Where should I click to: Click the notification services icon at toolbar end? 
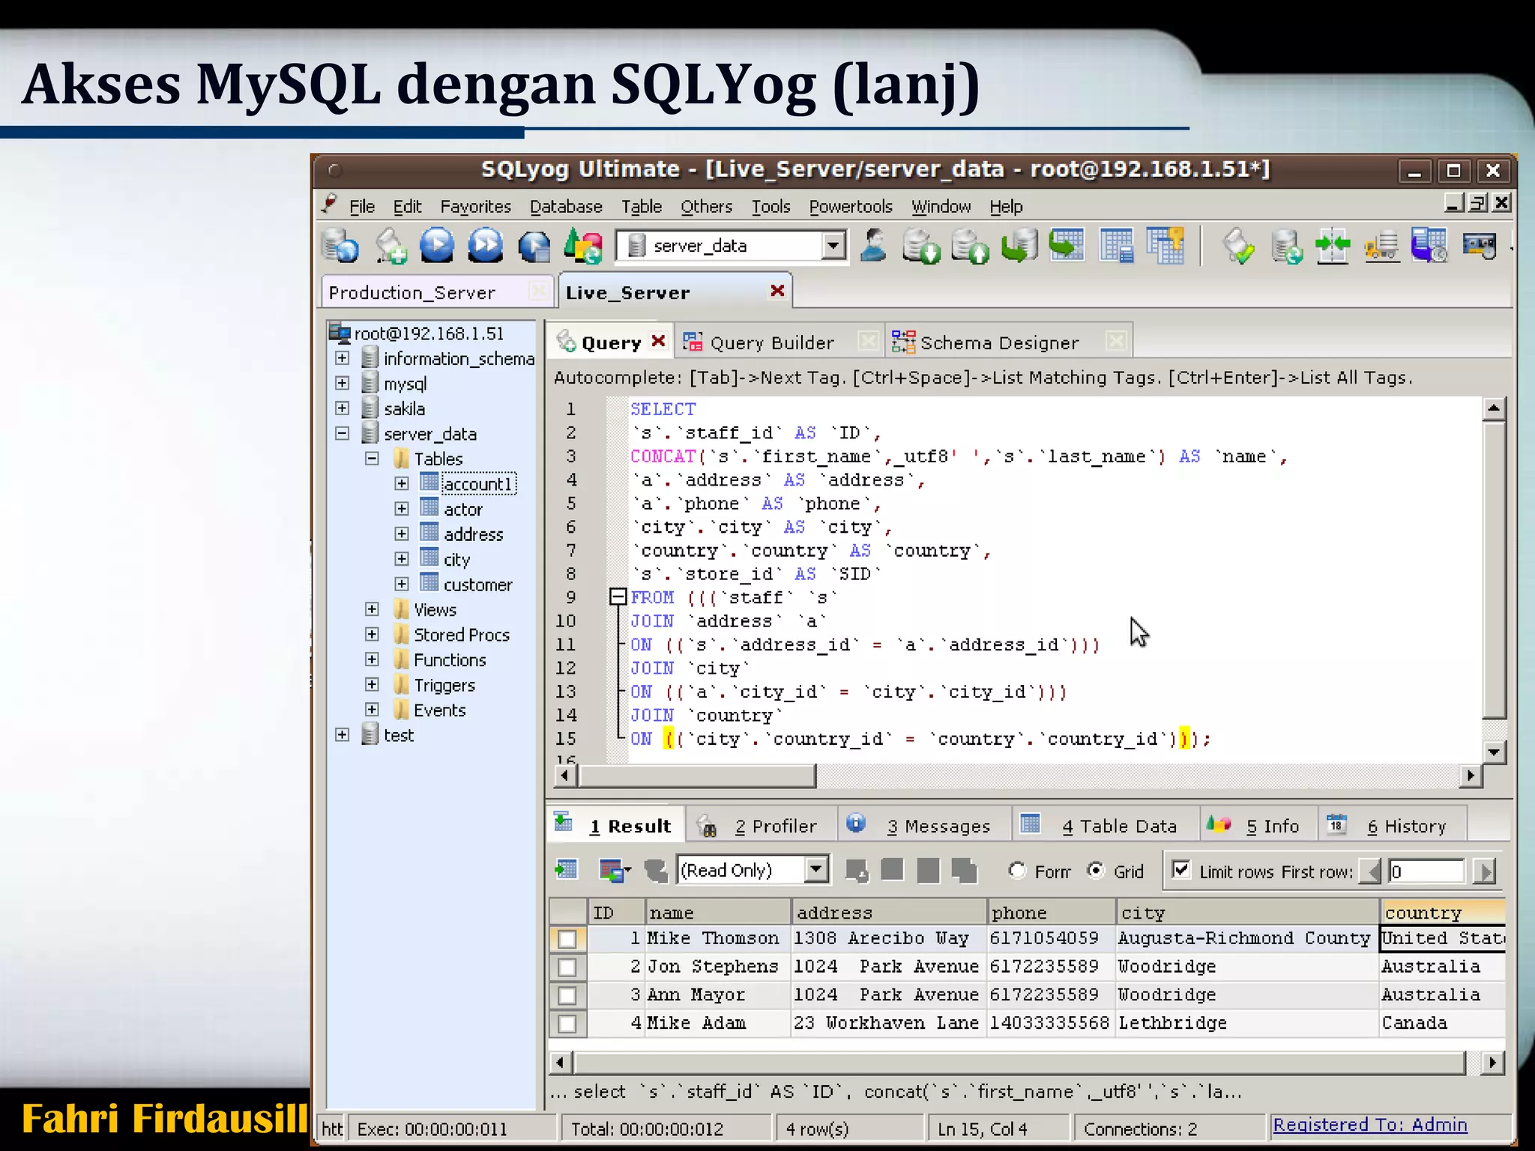(x=1480, y=246)
